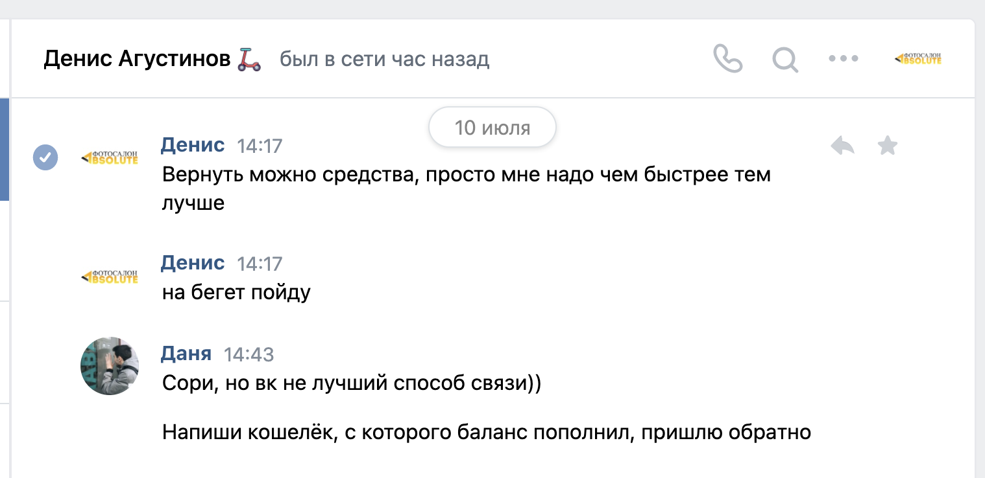This screenshot has height=478, width=985.
Task: Click the 14:43 timestamp on Даня's message
Action: click(x=249, y=354)
